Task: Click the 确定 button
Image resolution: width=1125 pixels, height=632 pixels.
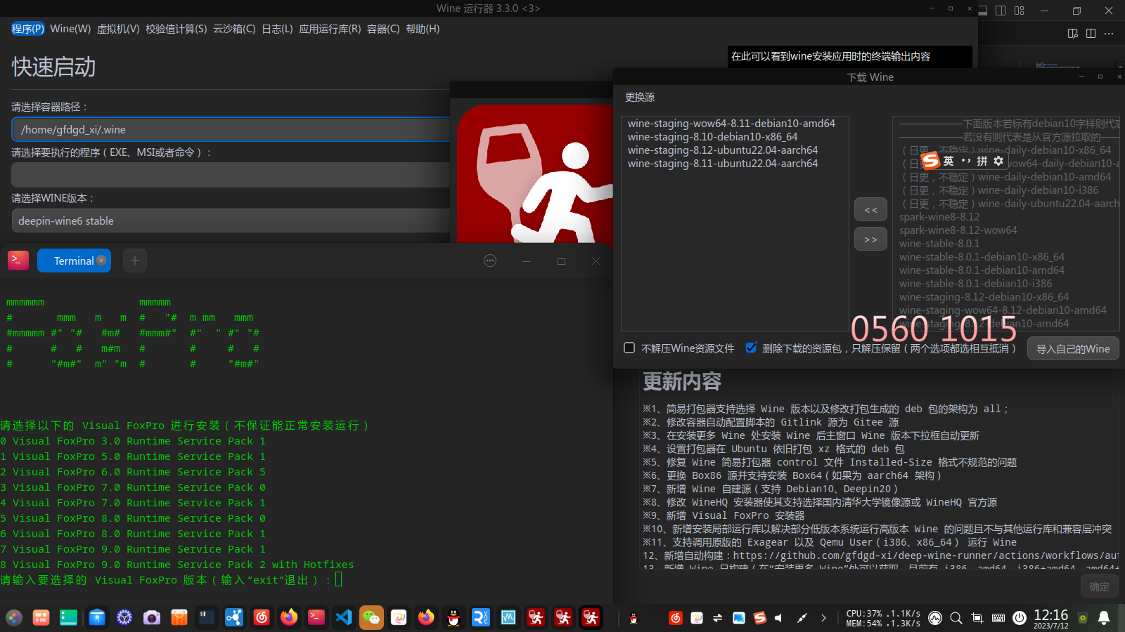Action: coord(1099,586)
